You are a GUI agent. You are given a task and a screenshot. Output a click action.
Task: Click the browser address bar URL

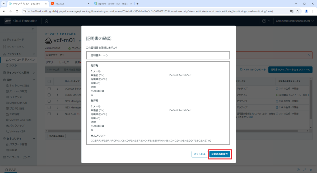[151, 11]
